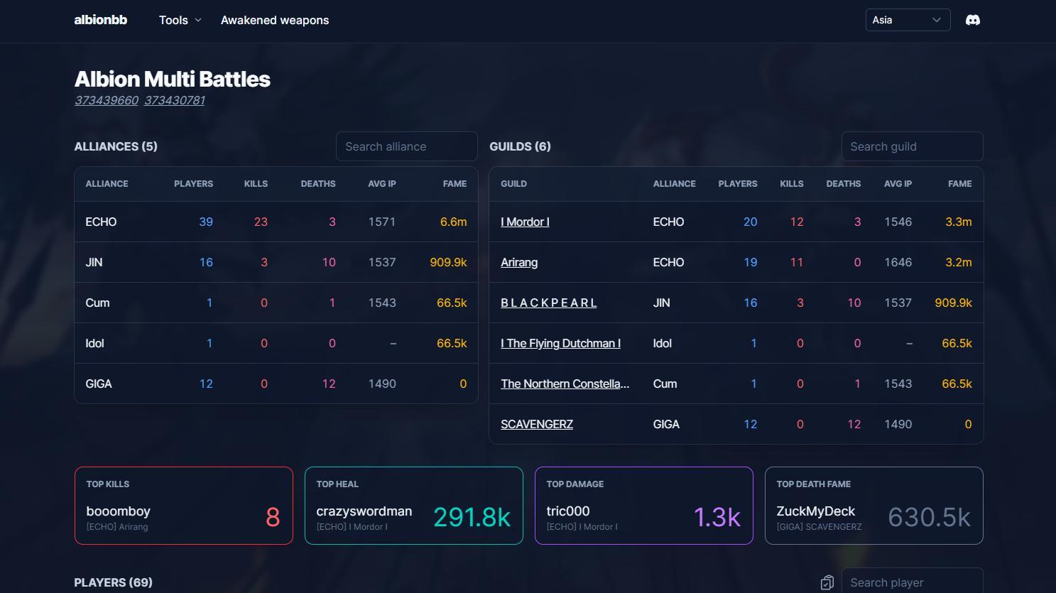Open battle 373439660 link

[x=107, y=100]
